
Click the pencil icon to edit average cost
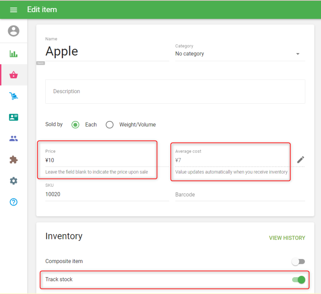[301, 160]
